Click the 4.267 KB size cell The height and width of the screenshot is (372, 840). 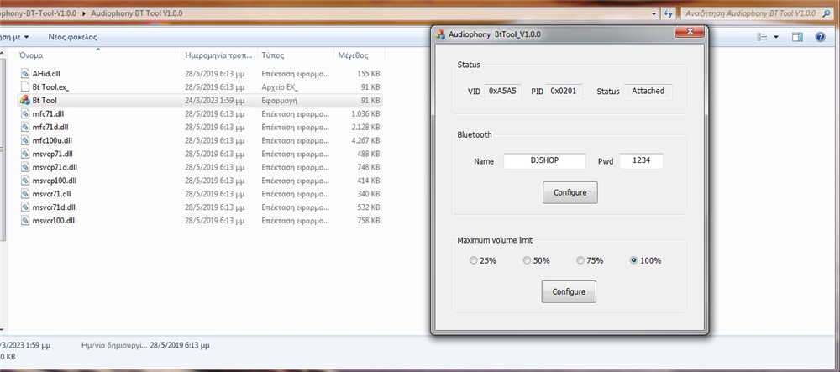click(x=365, y=141)
